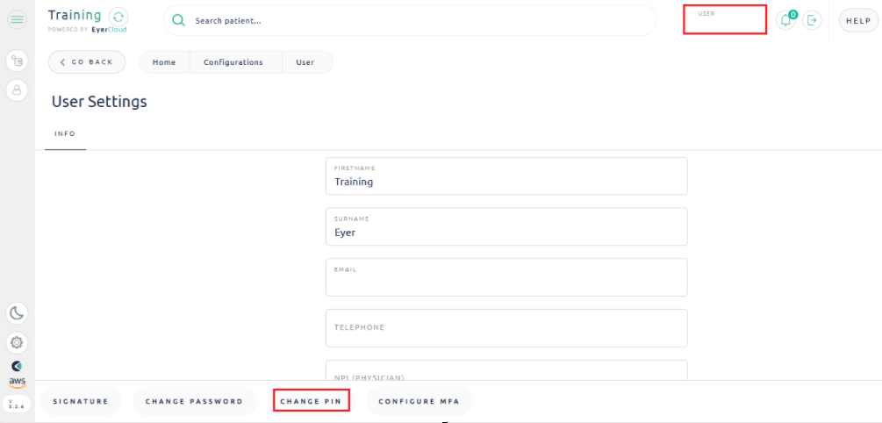This screenshot has height=423, width=882.
Task: Open the notifications bell
Action: click(785, 20)
